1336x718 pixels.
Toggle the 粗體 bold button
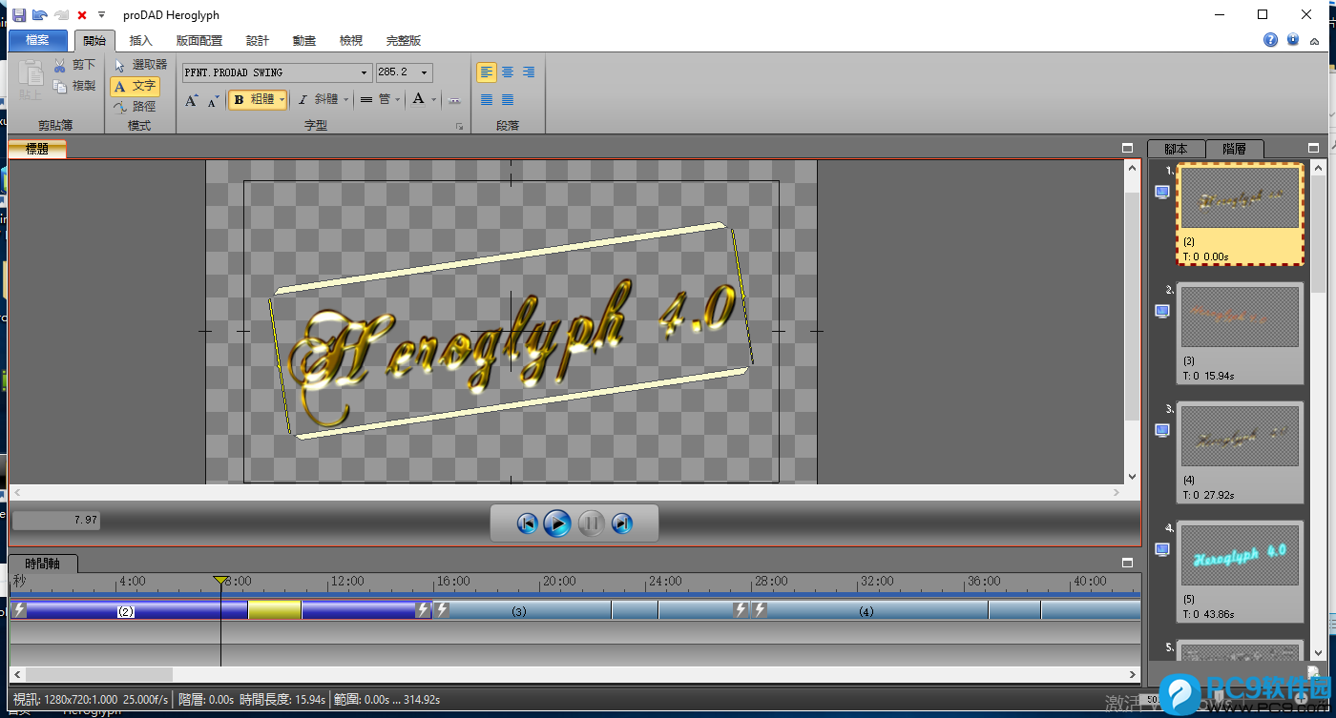tap(253, 99)
